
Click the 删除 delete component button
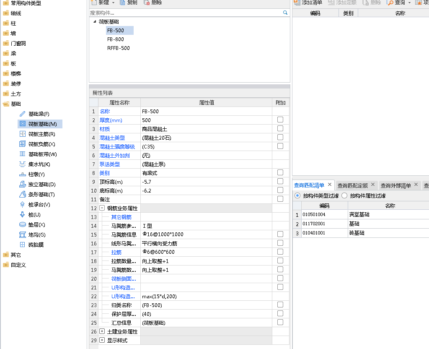[153, 3]
